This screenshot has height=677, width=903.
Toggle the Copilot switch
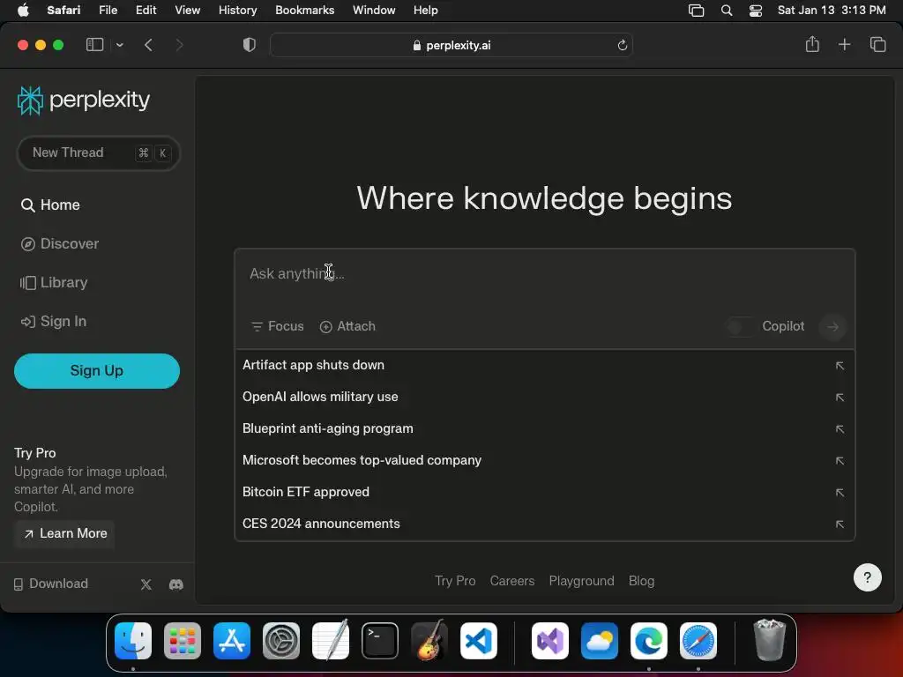coord(741,327)
